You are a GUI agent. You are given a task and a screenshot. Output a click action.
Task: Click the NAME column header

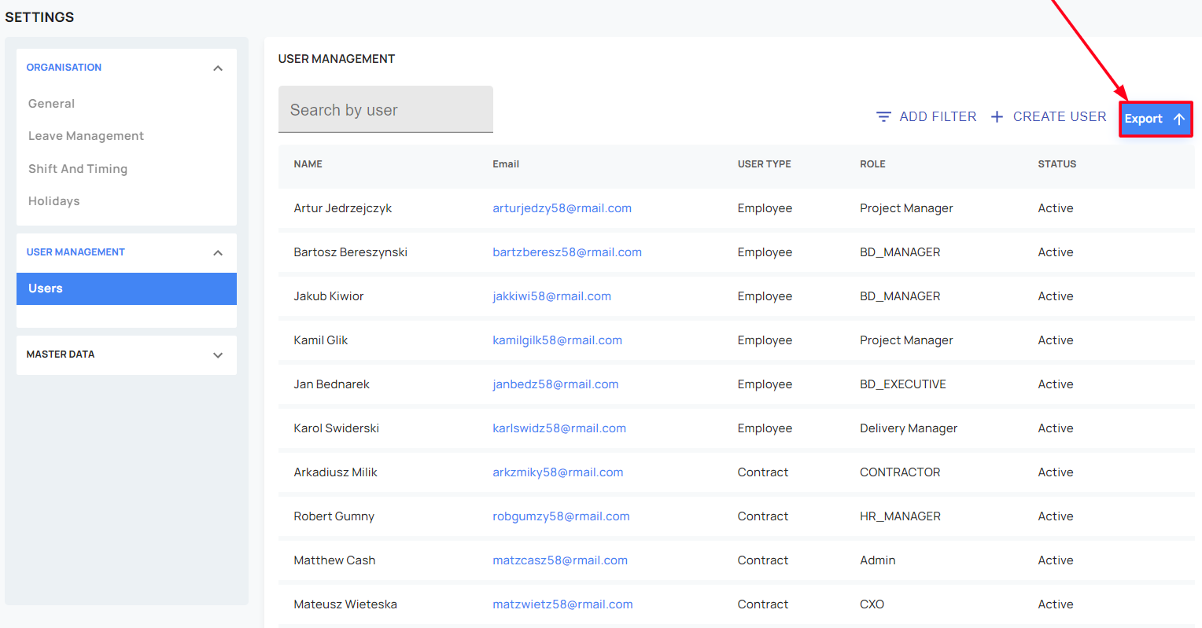(308, 164)
